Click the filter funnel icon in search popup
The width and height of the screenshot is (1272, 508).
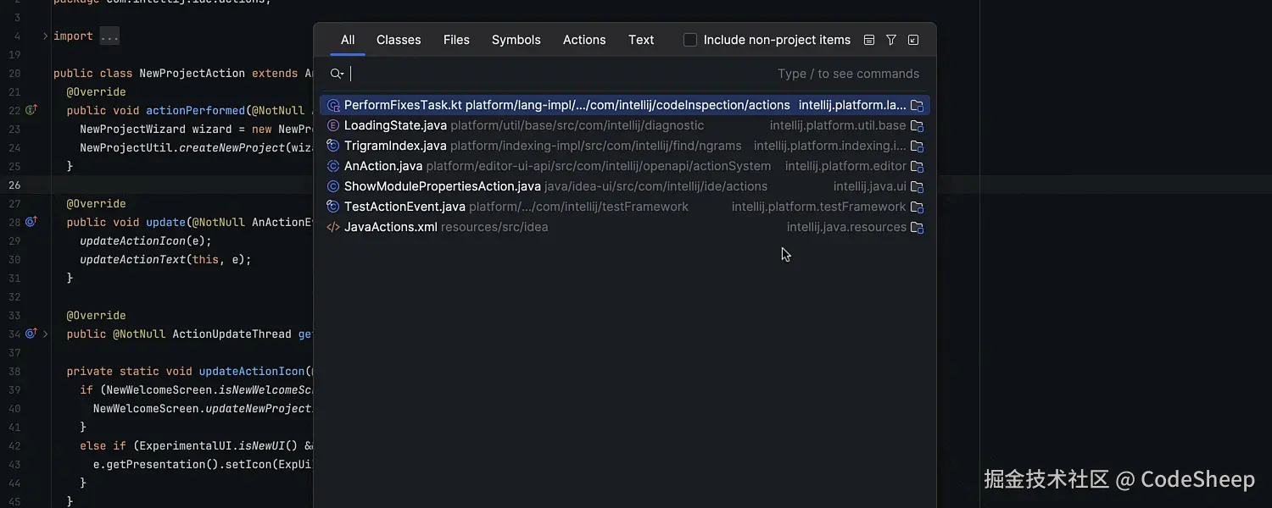891,40
